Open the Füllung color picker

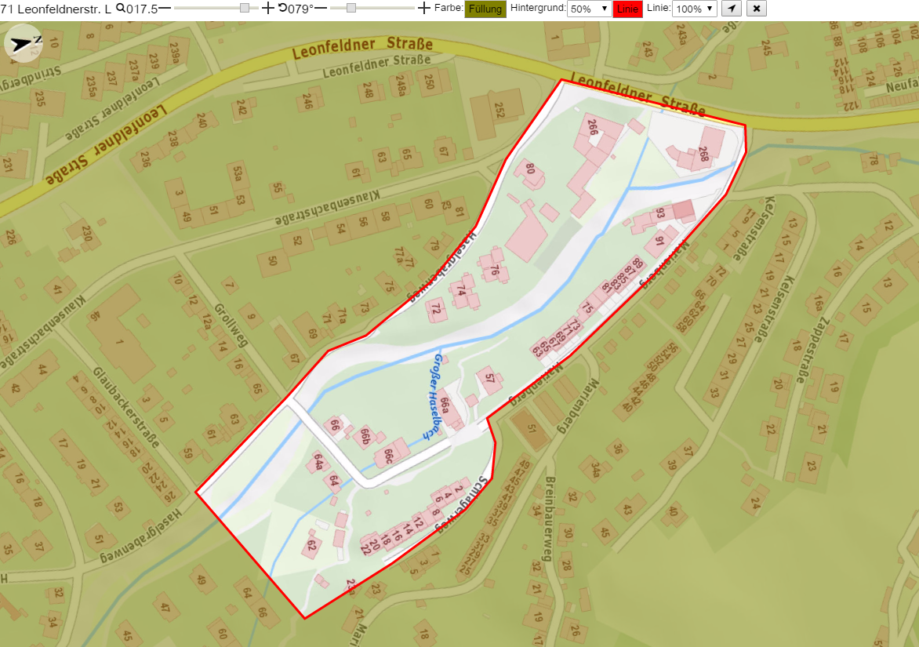point(485,9)
